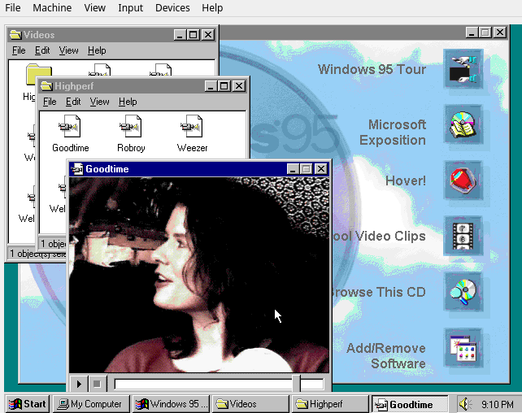
Task: Click the Add/Remove Software text link
Action: tap(386, 356)
